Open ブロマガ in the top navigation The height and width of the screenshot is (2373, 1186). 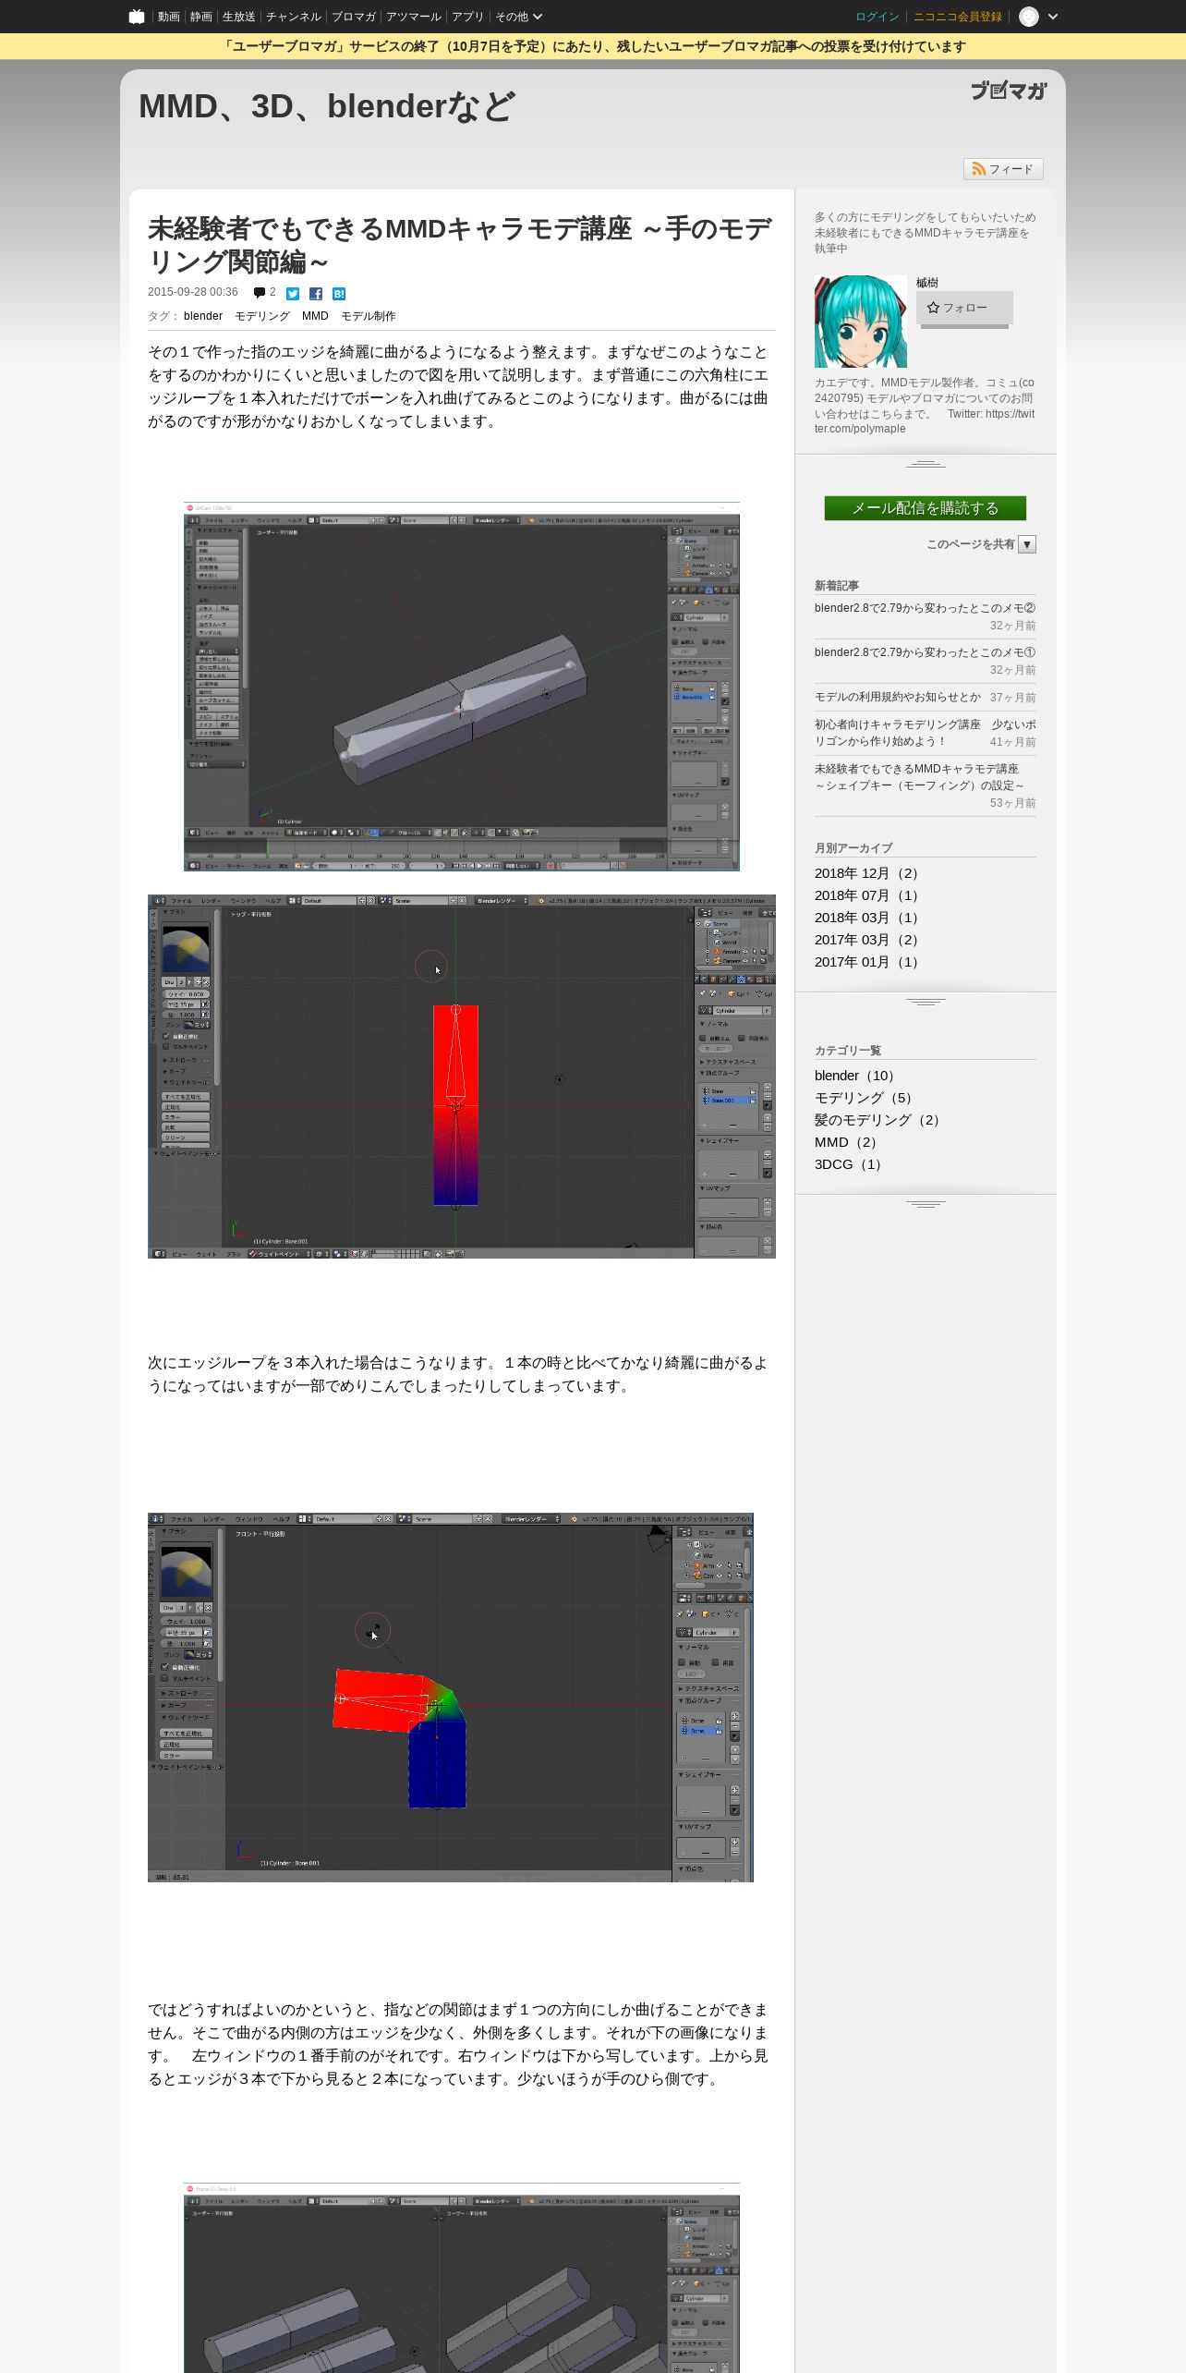[354, 17]
